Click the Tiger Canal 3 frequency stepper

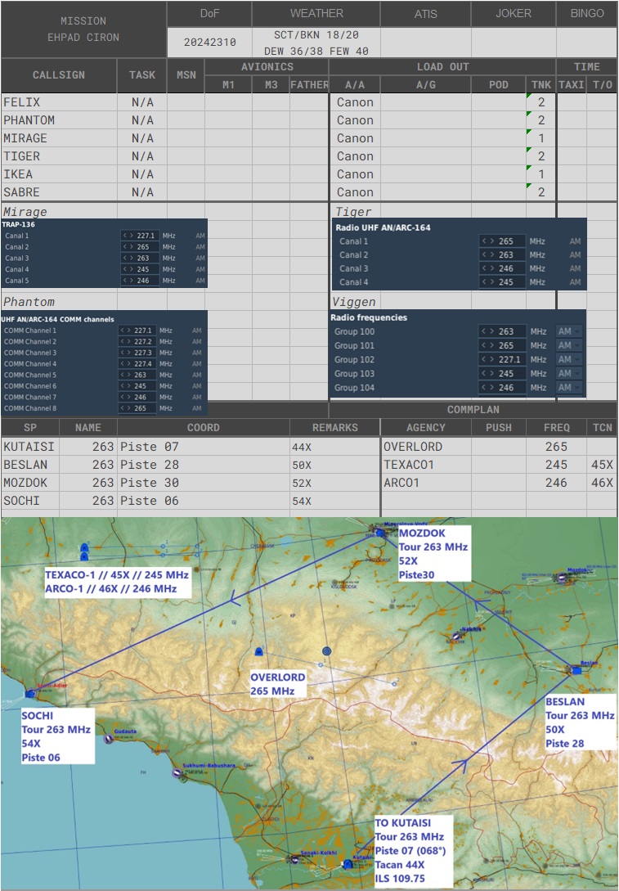tap(487, 268)
